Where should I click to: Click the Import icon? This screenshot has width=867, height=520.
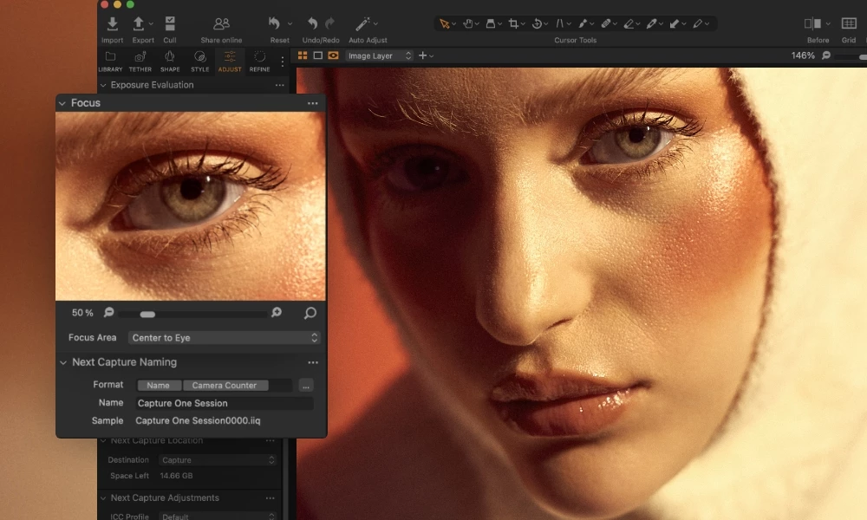tap(113, 23)
